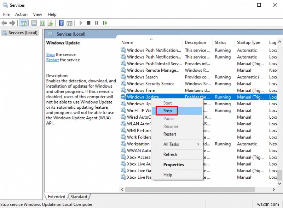Open the Help menu in menu bar
The image size is (283, 208).
[52, 14]
